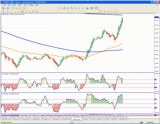Select the active EURJPY,M15 chart tab
This screenshot has width=160, height=124.
[x=77, y=120]
